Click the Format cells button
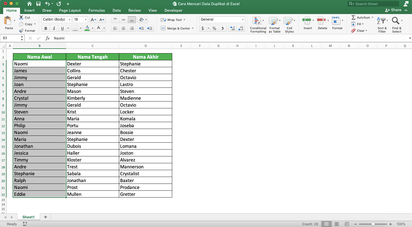The height and width of the screenshot is (227, 412). (x=337, y=23)
